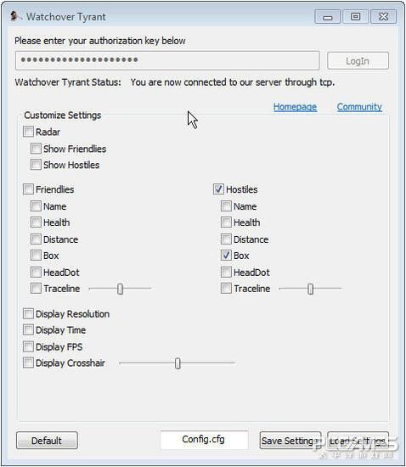Enable HeadDot under Hostiles
The image size is (406, 467).
click(227, 272)
